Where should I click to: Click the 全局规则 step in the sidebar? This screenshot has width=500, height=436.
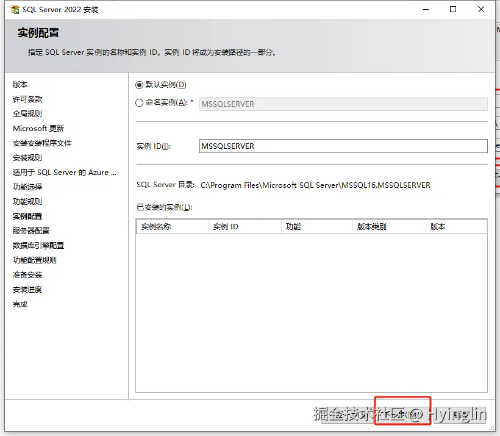coord(27,114)
